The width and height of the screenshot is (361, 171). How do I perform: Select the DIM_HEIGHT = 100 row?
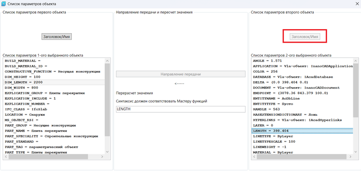[54, 77]
